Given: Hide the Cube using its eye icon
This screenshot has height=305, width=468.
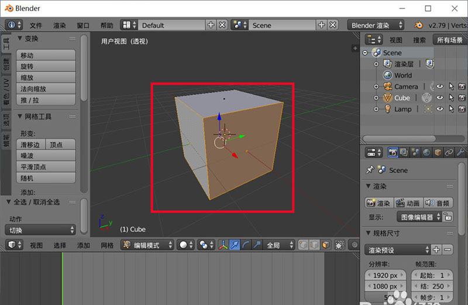Looking at the screenshot, I should [441, 98].
